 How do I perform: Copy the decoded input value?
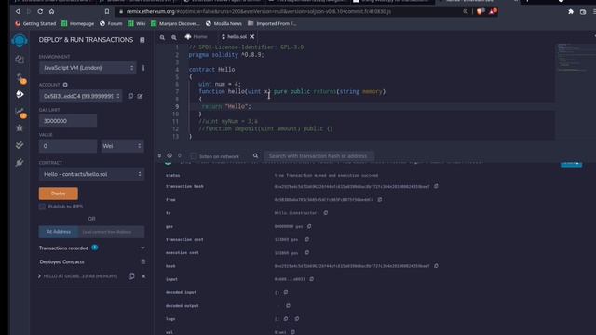coord(286,292)
